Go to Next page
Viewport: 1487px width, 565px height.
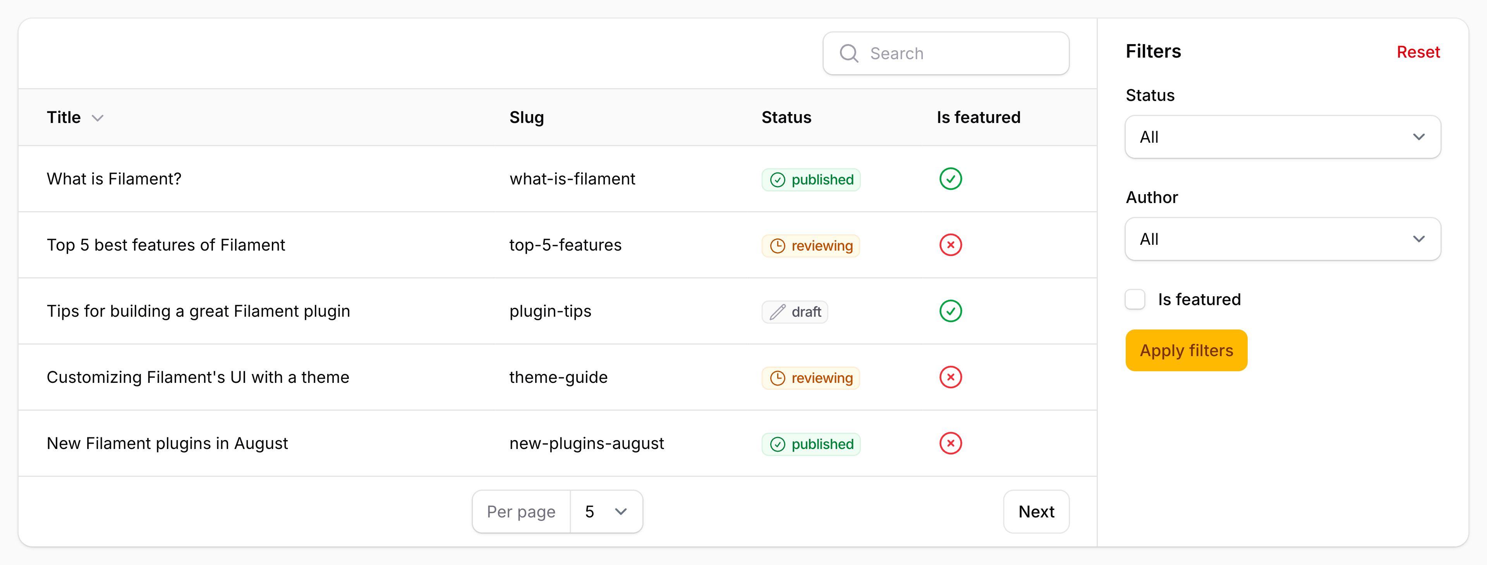(x=1036, y=511)
